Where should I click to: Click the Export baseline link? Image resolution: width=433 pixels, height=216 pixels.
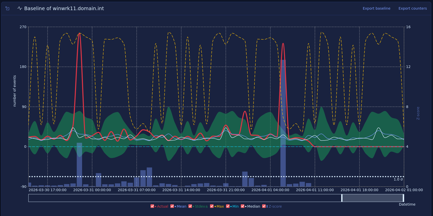point(376,8)
